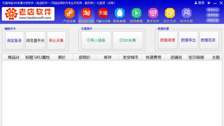This screenshot has width=224, height=126.
Task: Open the 视频教程 play icon
Action: tap(136, 13)
